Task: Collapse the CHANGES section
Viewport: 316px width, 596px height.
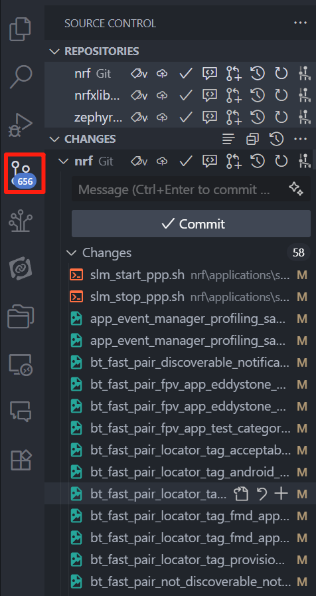Action: click(54, 139)
